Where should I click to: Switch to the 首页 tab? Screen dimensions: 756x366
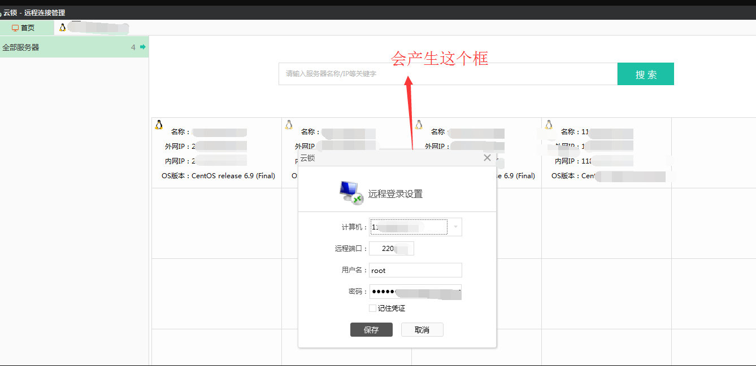[23, 28]
